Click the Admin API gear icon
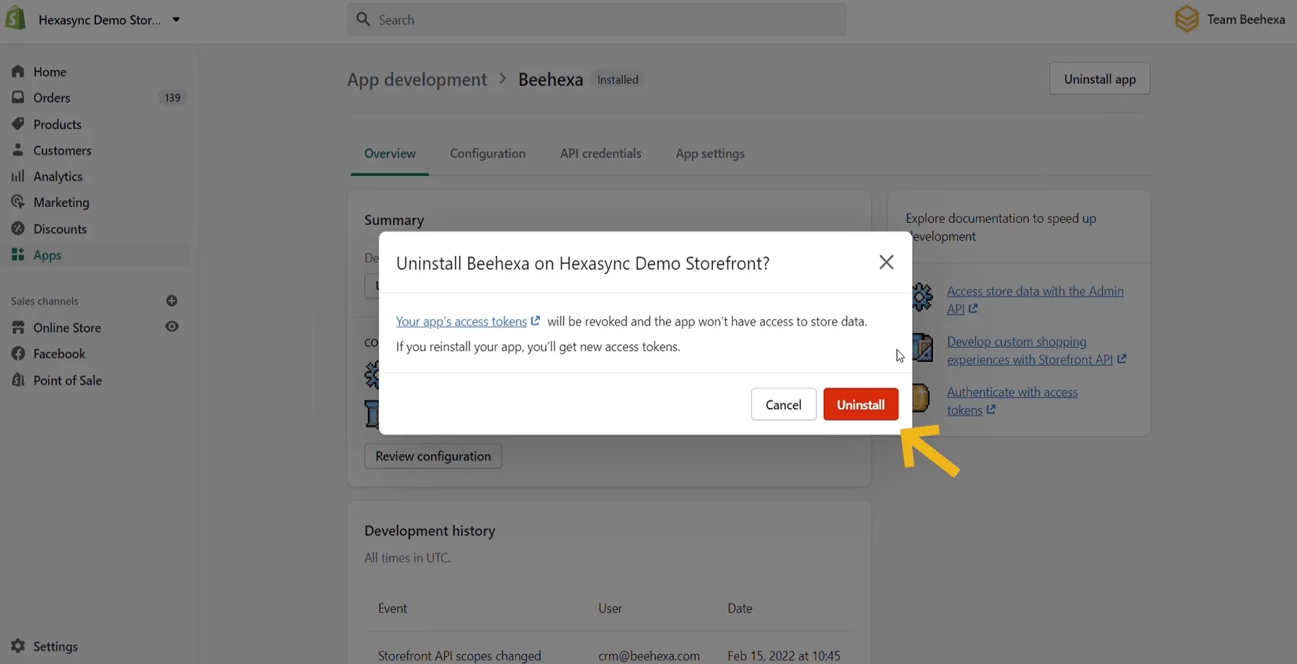Screen dimensions: 1297x664 [922, 297]
